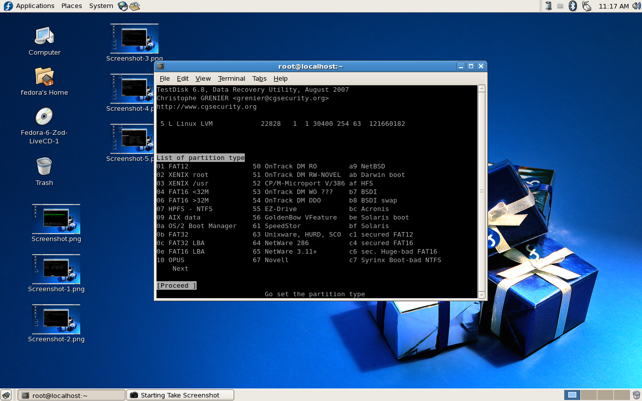Viewport: 642px width, 401px height.
Task: Open the terminal Help menu
Action: pyautogui.click(x=280, y=78)
